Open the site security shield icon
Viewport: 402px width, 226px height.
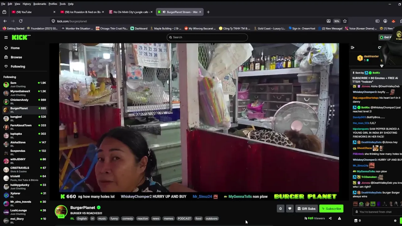[53, 21]
